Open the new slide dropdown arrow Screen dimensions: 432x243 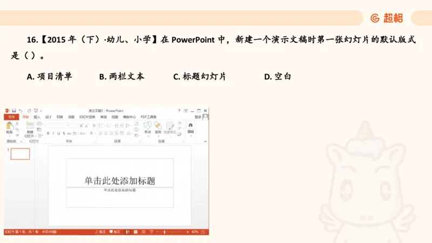tap(35, 136)
